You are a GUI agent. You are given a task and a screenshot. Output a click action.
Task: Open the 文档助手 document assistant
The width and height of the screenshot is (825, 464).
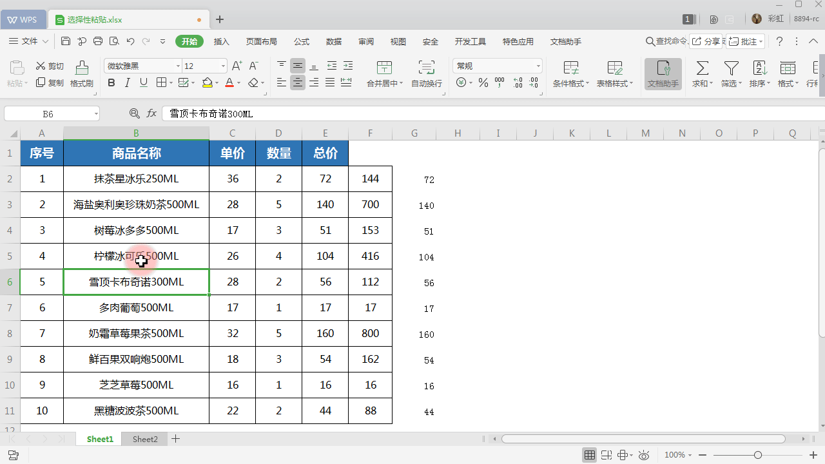(x=663, y=73)
